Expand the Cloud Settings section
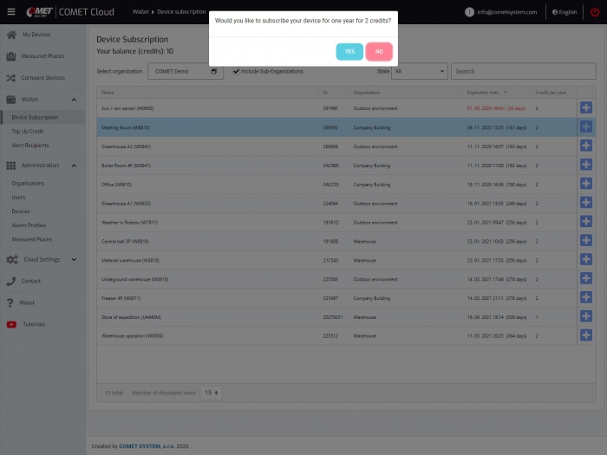 74,259
